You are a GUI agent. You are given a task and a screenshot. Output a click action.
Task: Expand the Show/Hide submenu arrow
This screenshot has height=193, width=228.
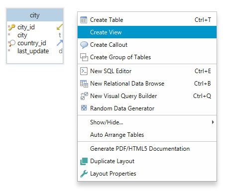click(213, 122)
